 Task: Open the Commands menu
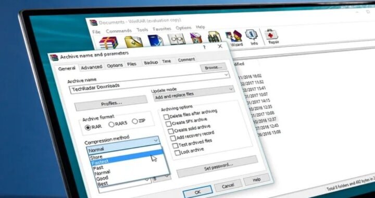[x=119, y=31]
